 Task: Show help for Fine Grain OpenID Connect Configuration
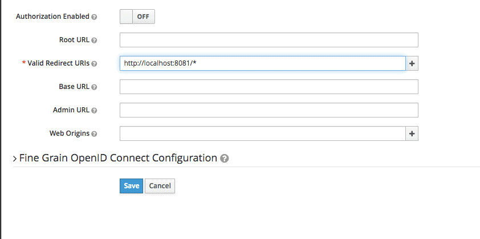pos(225,159)
